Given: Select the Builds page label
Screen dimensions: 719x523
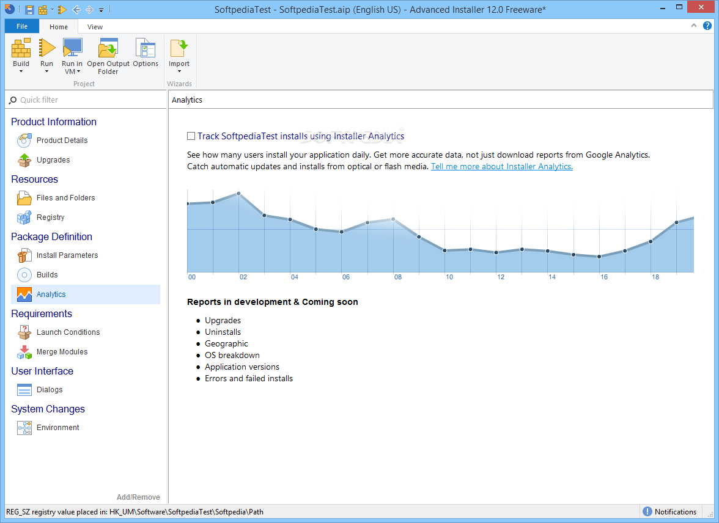Looking at the screenshot, I should tap(47, 275).
